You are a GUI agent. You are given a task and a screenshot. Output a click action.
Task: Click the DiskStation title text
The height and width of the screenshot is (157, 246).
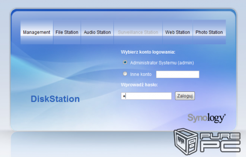[55, 99]
